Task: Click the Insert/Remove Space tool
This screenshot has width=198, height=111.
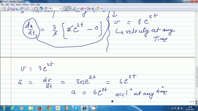Action: pyautogui.click(x=93, y=9)
